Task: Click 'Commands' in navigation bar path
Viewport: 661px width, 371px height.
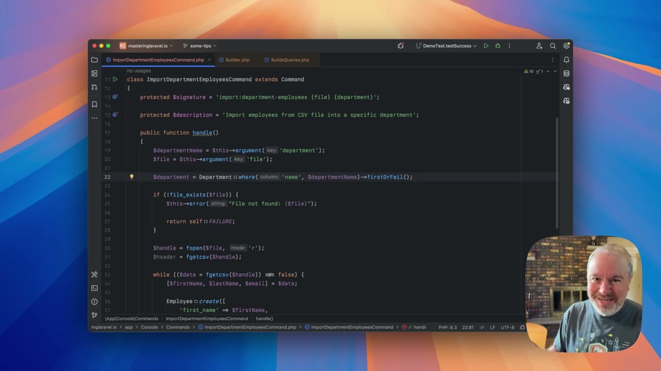Action: pyautogui.click(x=178, y=327)
